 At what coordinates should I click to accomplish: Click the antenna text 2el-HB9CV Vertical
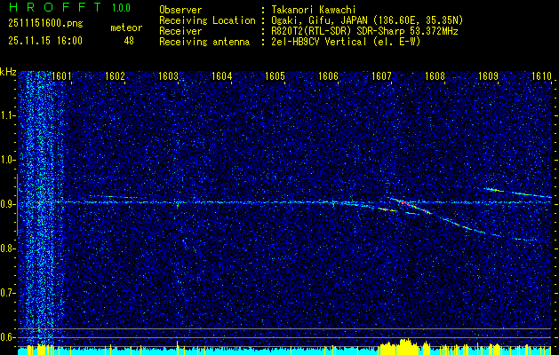click(x=319, y=42)
